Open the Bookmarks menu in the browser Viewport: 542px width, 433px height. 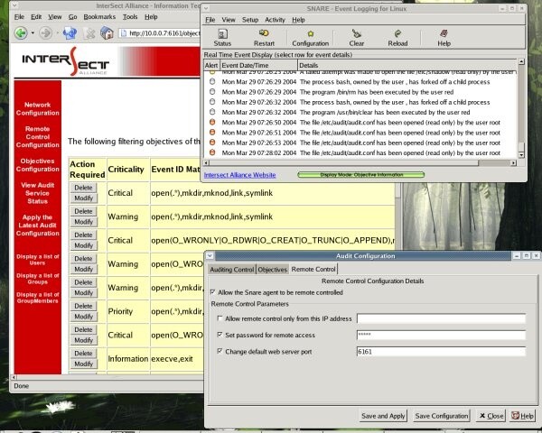pyautogui.click(x=99, y=16)
